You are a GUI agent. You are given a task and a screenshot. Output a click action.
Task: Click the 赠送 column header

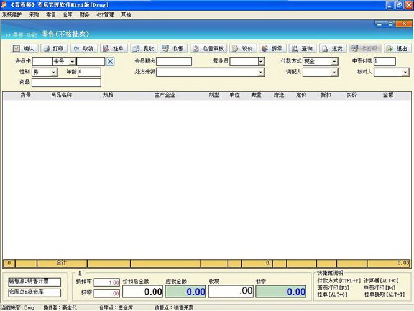click(x=279, y=95)
